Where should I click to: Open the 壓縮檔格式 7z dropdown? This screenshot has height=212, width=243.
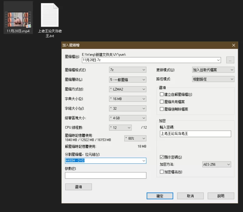click(x=128, y=70)
